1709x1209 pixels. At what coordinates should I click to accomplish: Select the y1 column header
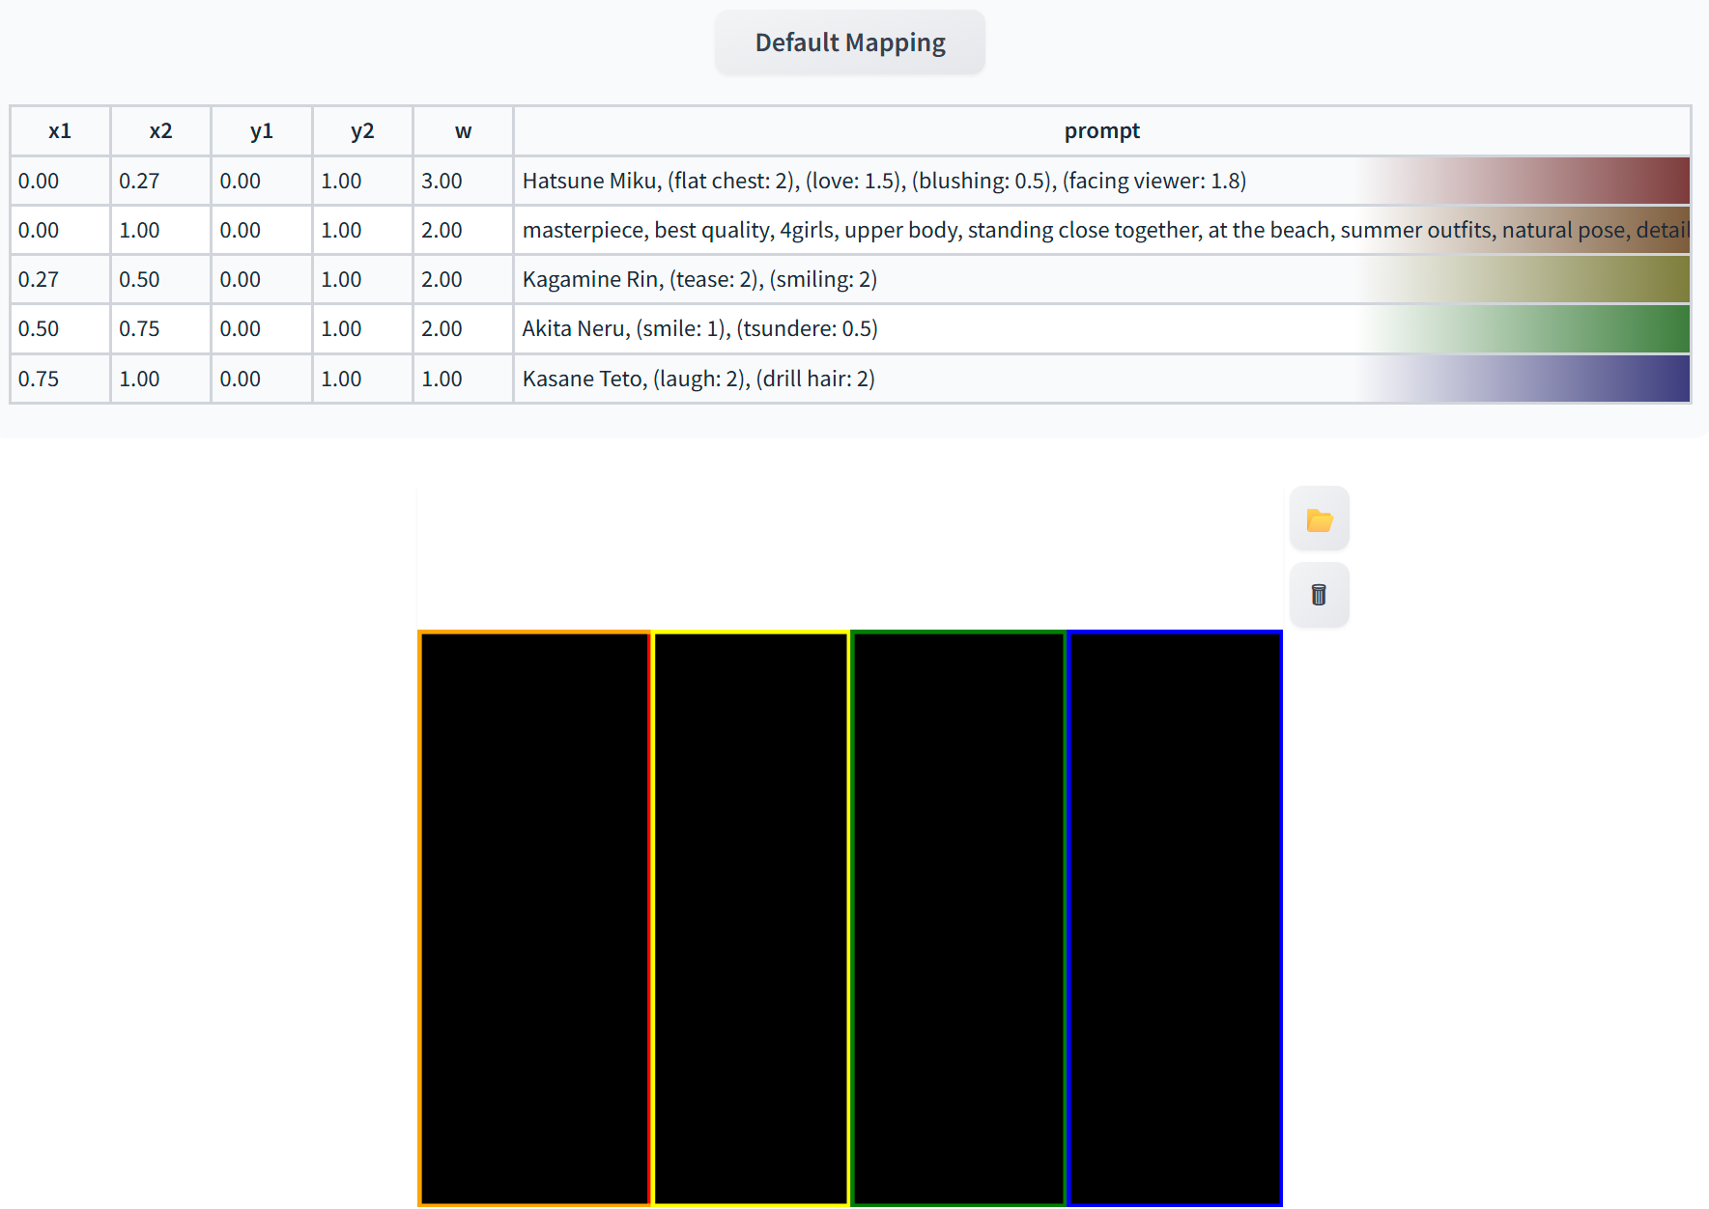pos(262,130)
